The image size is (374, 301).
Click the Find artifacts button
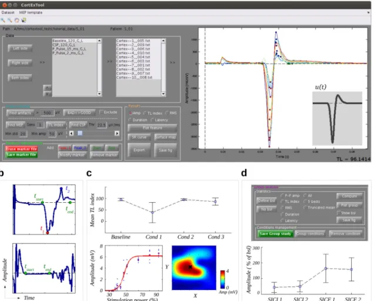coord(20,113)
